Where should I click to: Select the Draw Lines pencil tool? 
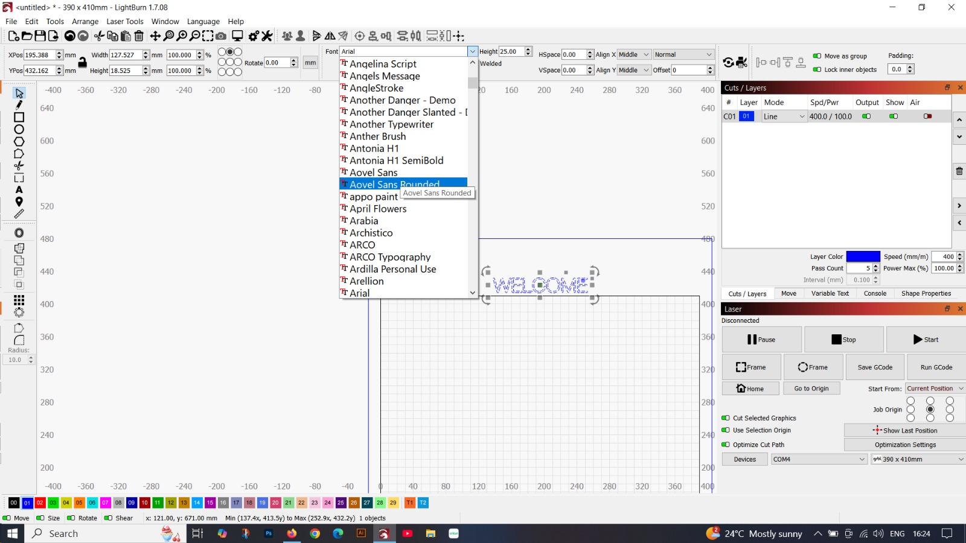(x=19, y=105)
